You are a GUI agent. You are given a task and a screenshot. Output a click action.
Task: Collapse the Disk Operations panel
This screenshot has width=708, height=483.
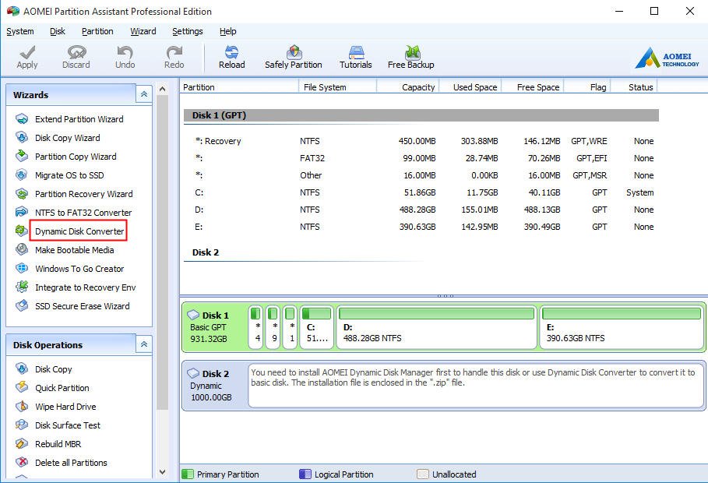click(143, 344)
